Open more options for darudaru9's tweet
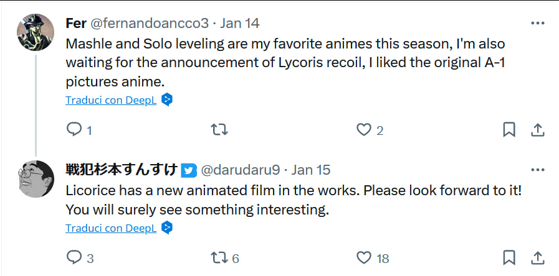Image resolution: width=559 pixels, height=276 pixels. [x=537, y=170]
